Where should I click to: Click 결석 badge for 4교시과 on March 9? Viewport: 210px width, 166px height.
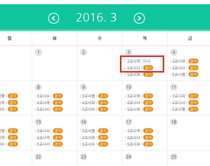pos(103,103)
